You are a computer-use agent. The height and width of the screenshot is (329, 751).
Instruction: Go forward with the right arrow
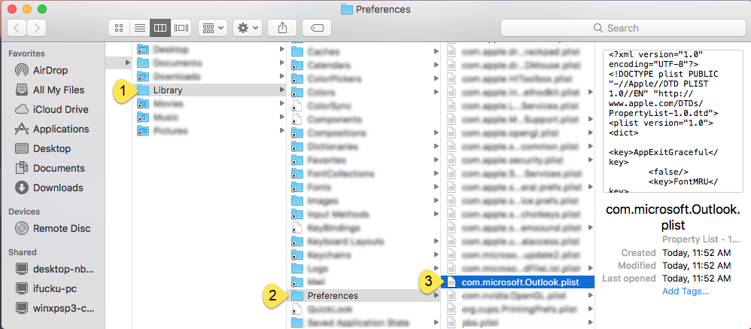[x=36, y=29]
